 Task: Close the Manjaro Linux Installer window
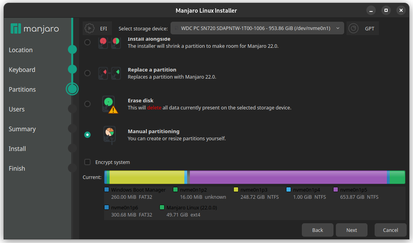click(401, 11)
